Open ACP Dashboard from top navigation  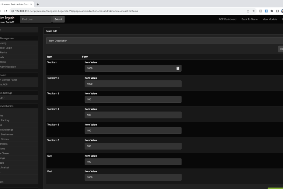coord(227,19)
